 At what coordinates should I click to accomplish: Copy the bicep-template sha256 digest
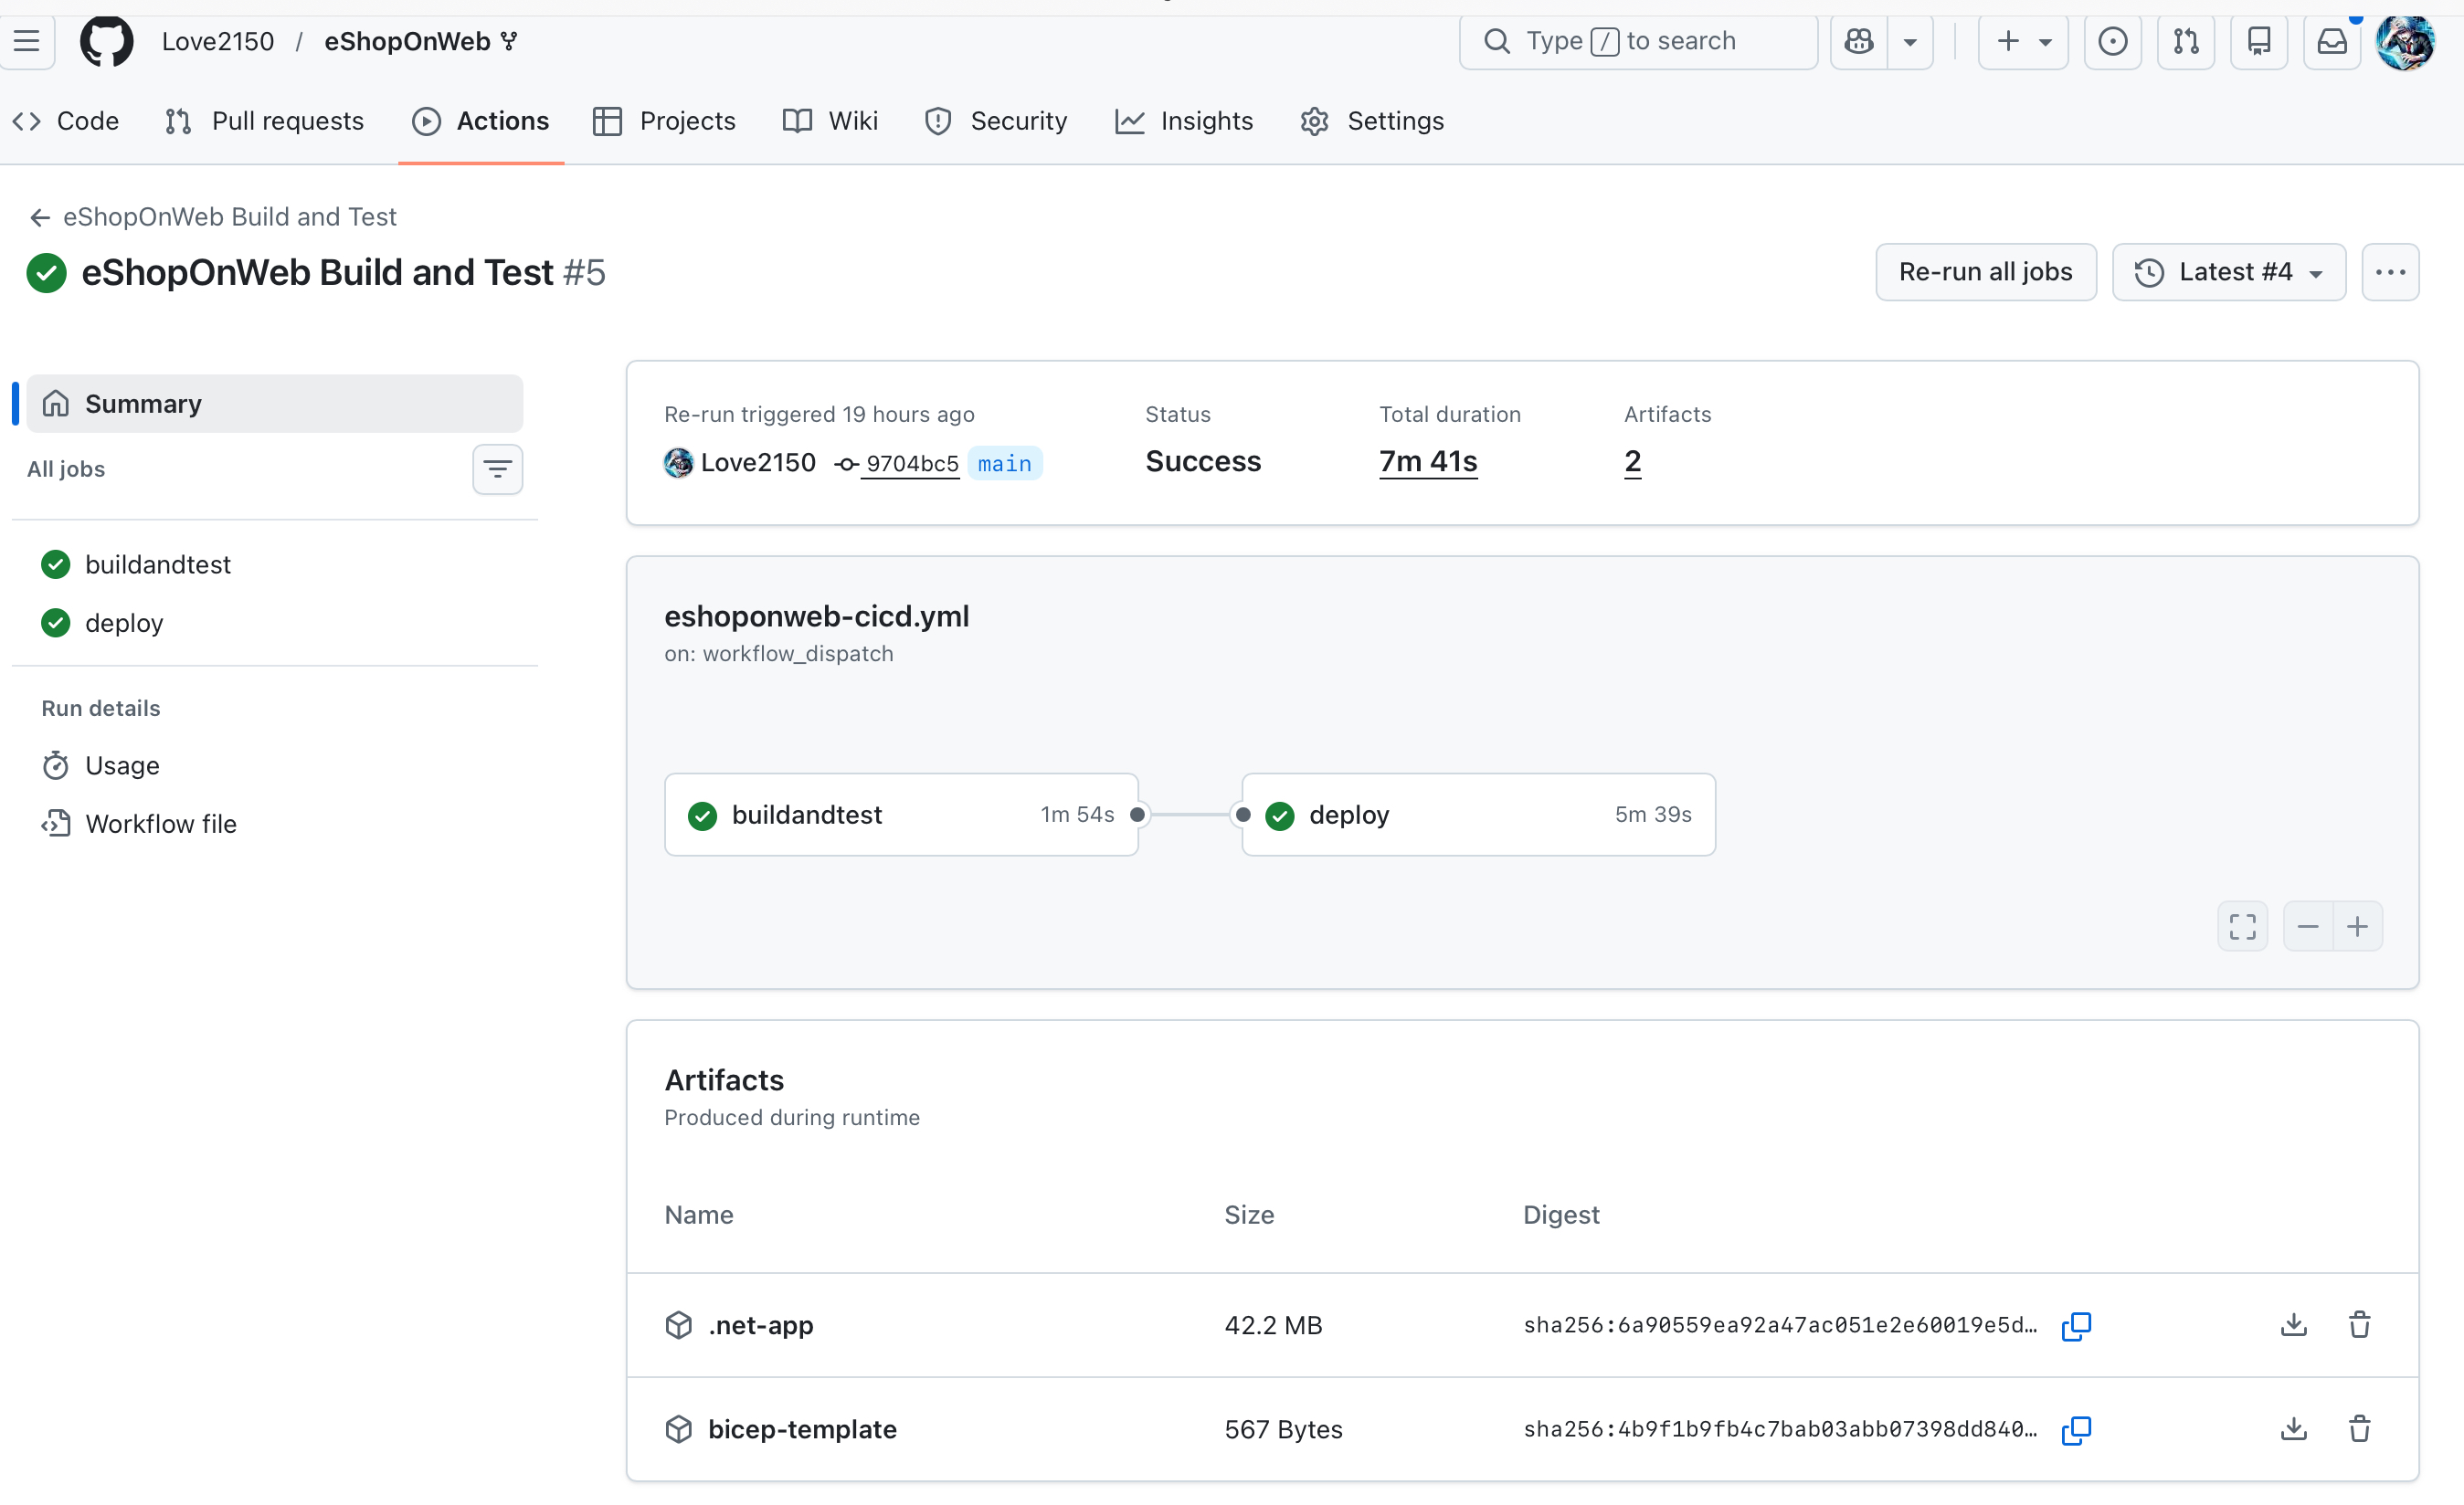pyautogui.click(x=2076, y=1430)
